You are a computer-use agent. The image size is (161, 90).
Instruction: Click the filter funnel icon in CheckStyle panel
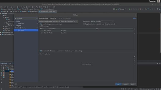point(4,66)
